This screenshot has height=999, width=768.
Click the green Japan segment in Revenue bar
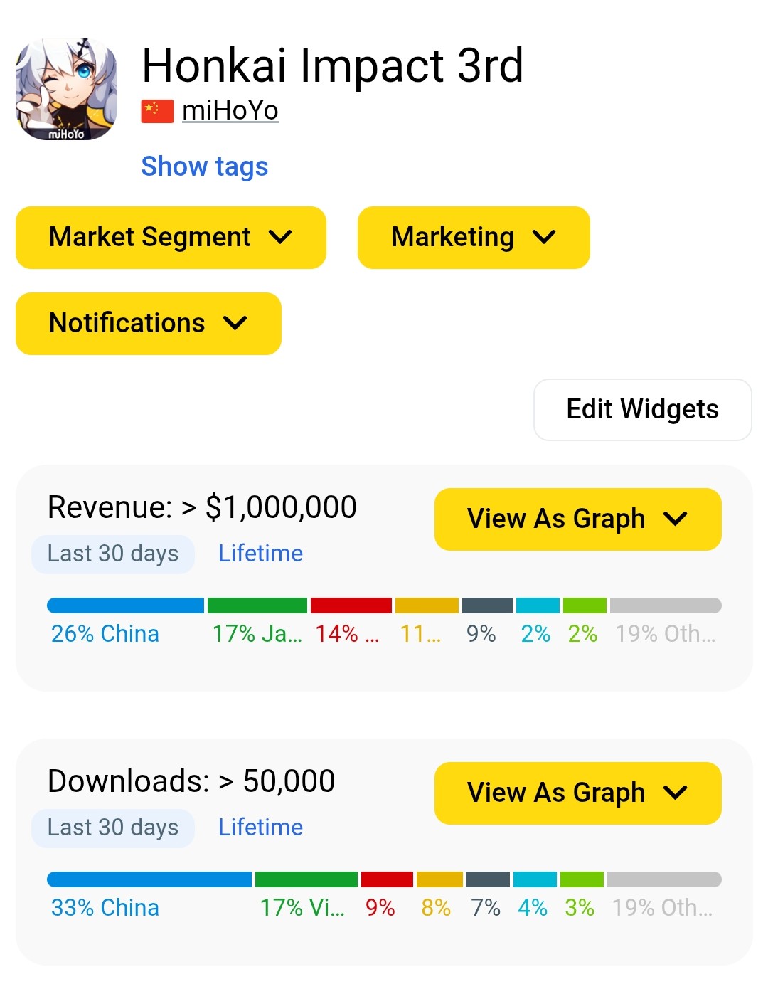(x=257, y=606)
